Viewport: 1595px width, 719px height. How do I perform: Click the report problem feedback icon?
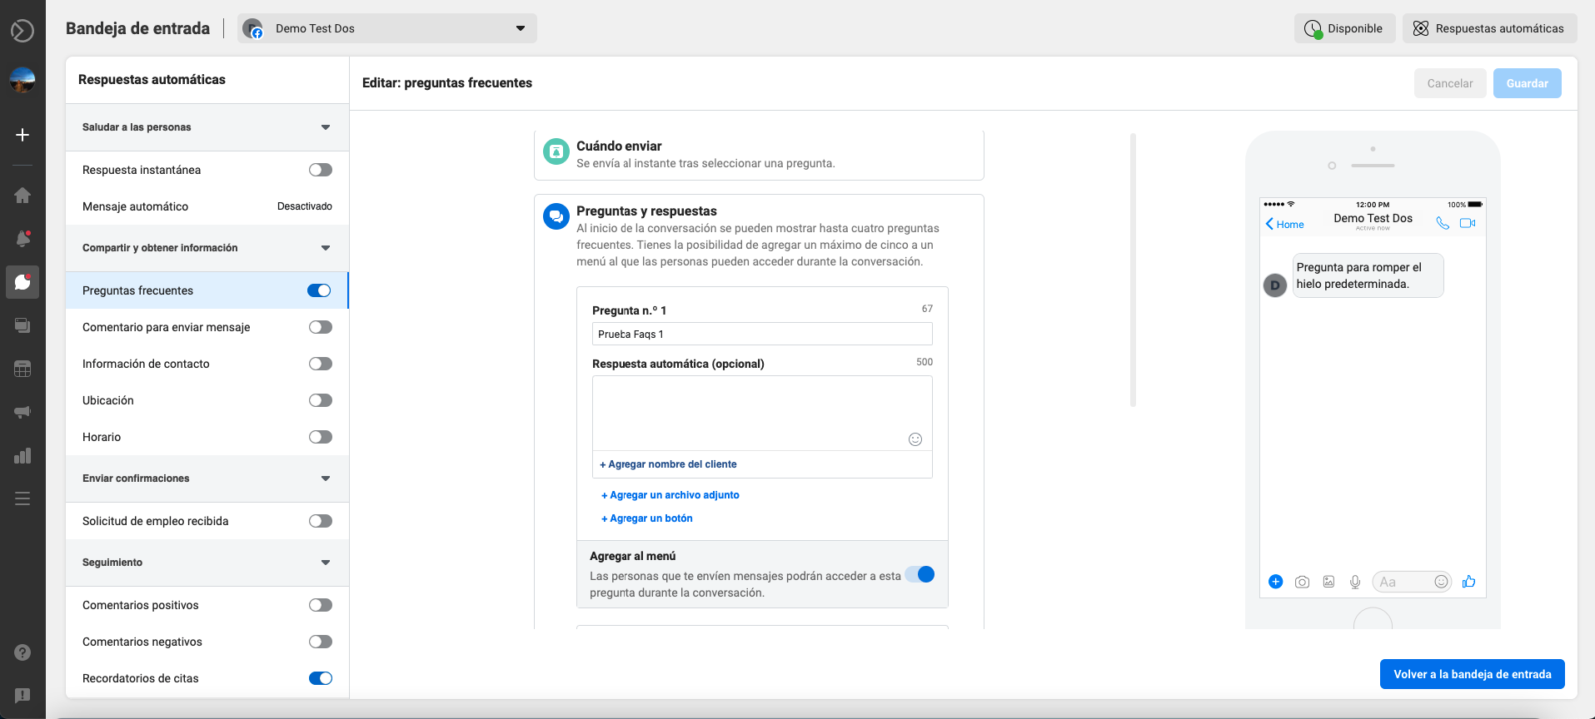point(22,696)
